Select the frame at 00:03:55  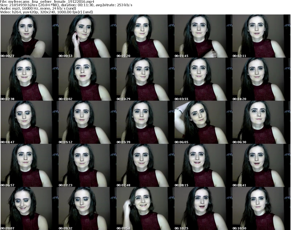203,79
